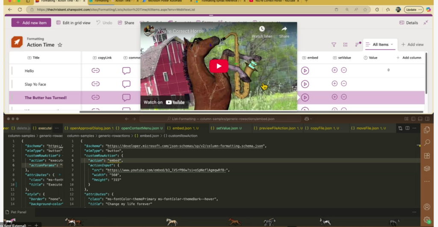
Task: Click the embed play icon for The Butter has Turned
Action: click(305, 97)
